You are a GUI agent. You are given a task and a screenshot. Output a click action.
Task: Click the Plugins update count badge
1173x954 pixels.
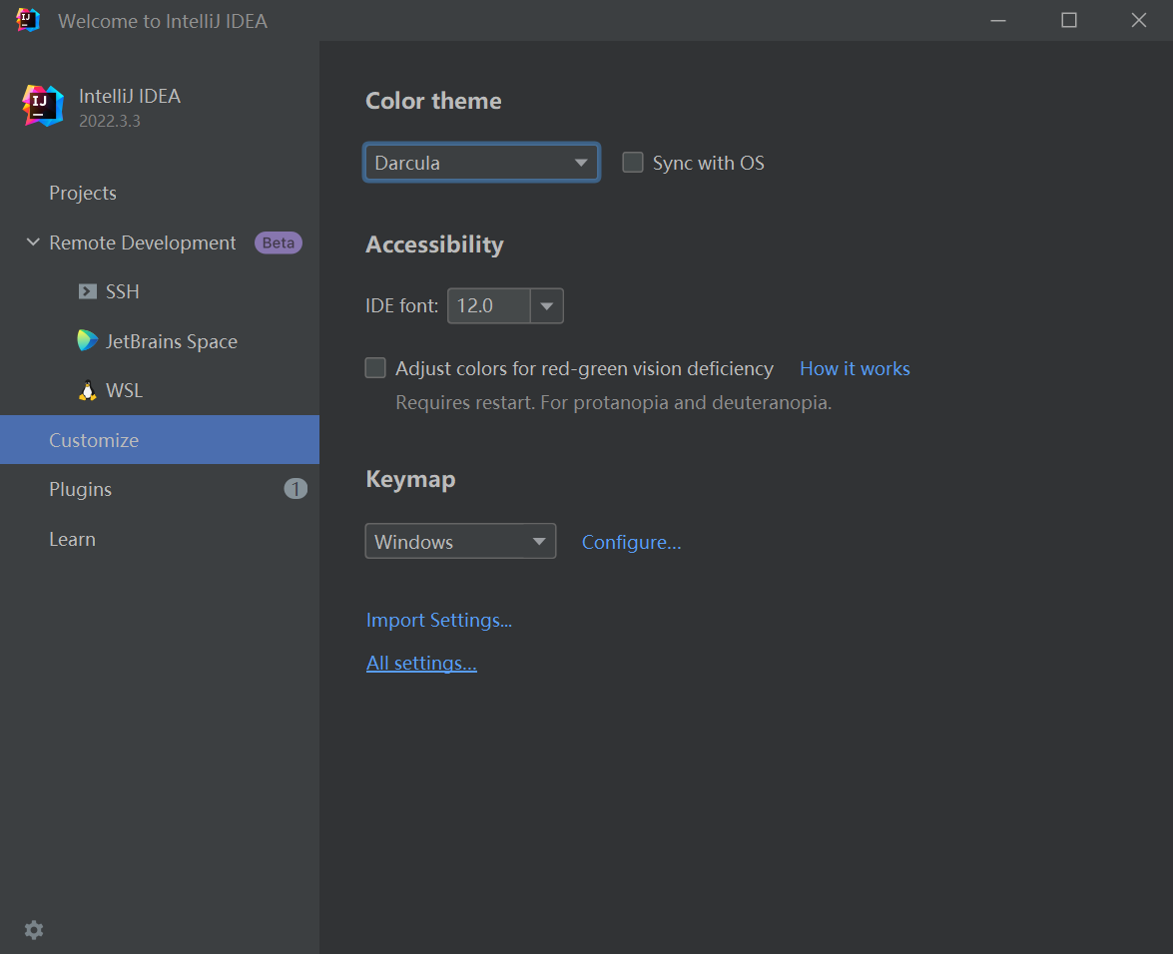tap(295, 489)
